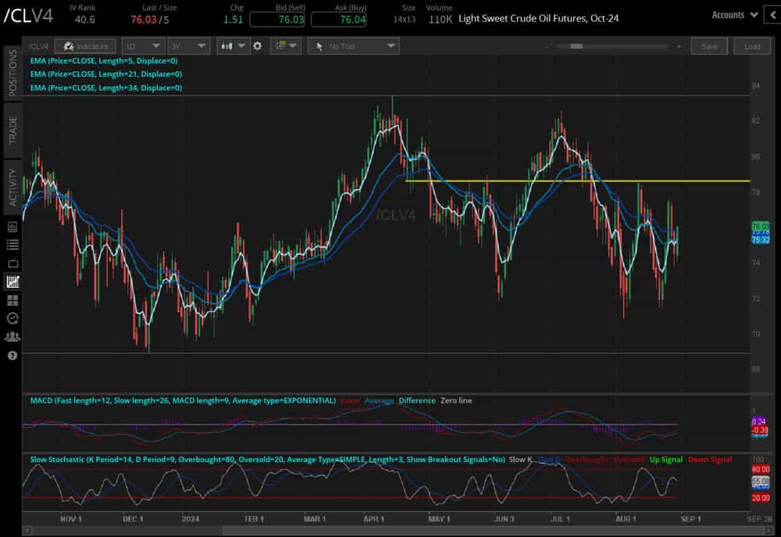The width and height of the screenshot is (781, 537).
Task: Open chart settings via the gear icon
Action: 257,46
